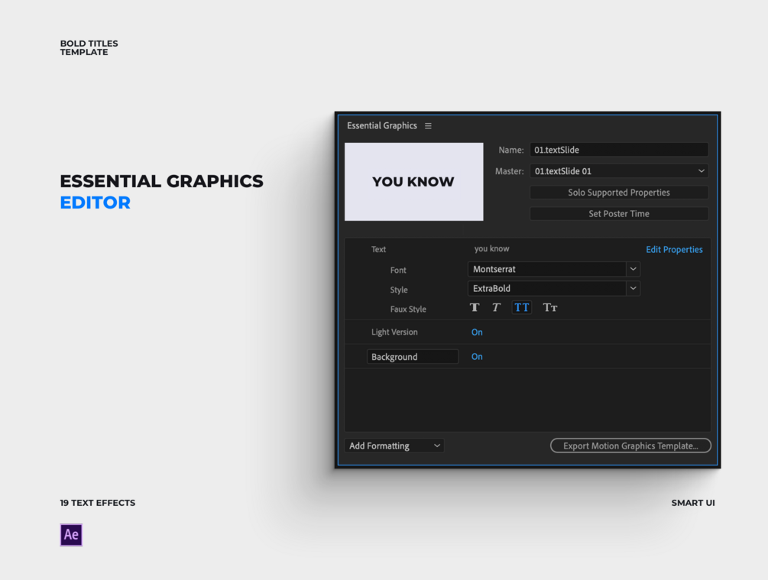The width and height of the screenshot is (768, 580).
Task: Open the Edit Properties link
Action: [674, 249]
